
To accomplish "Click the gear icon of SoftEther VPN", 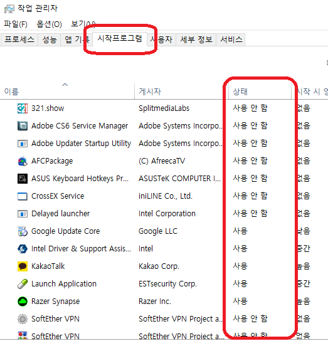I will point(23,319).
